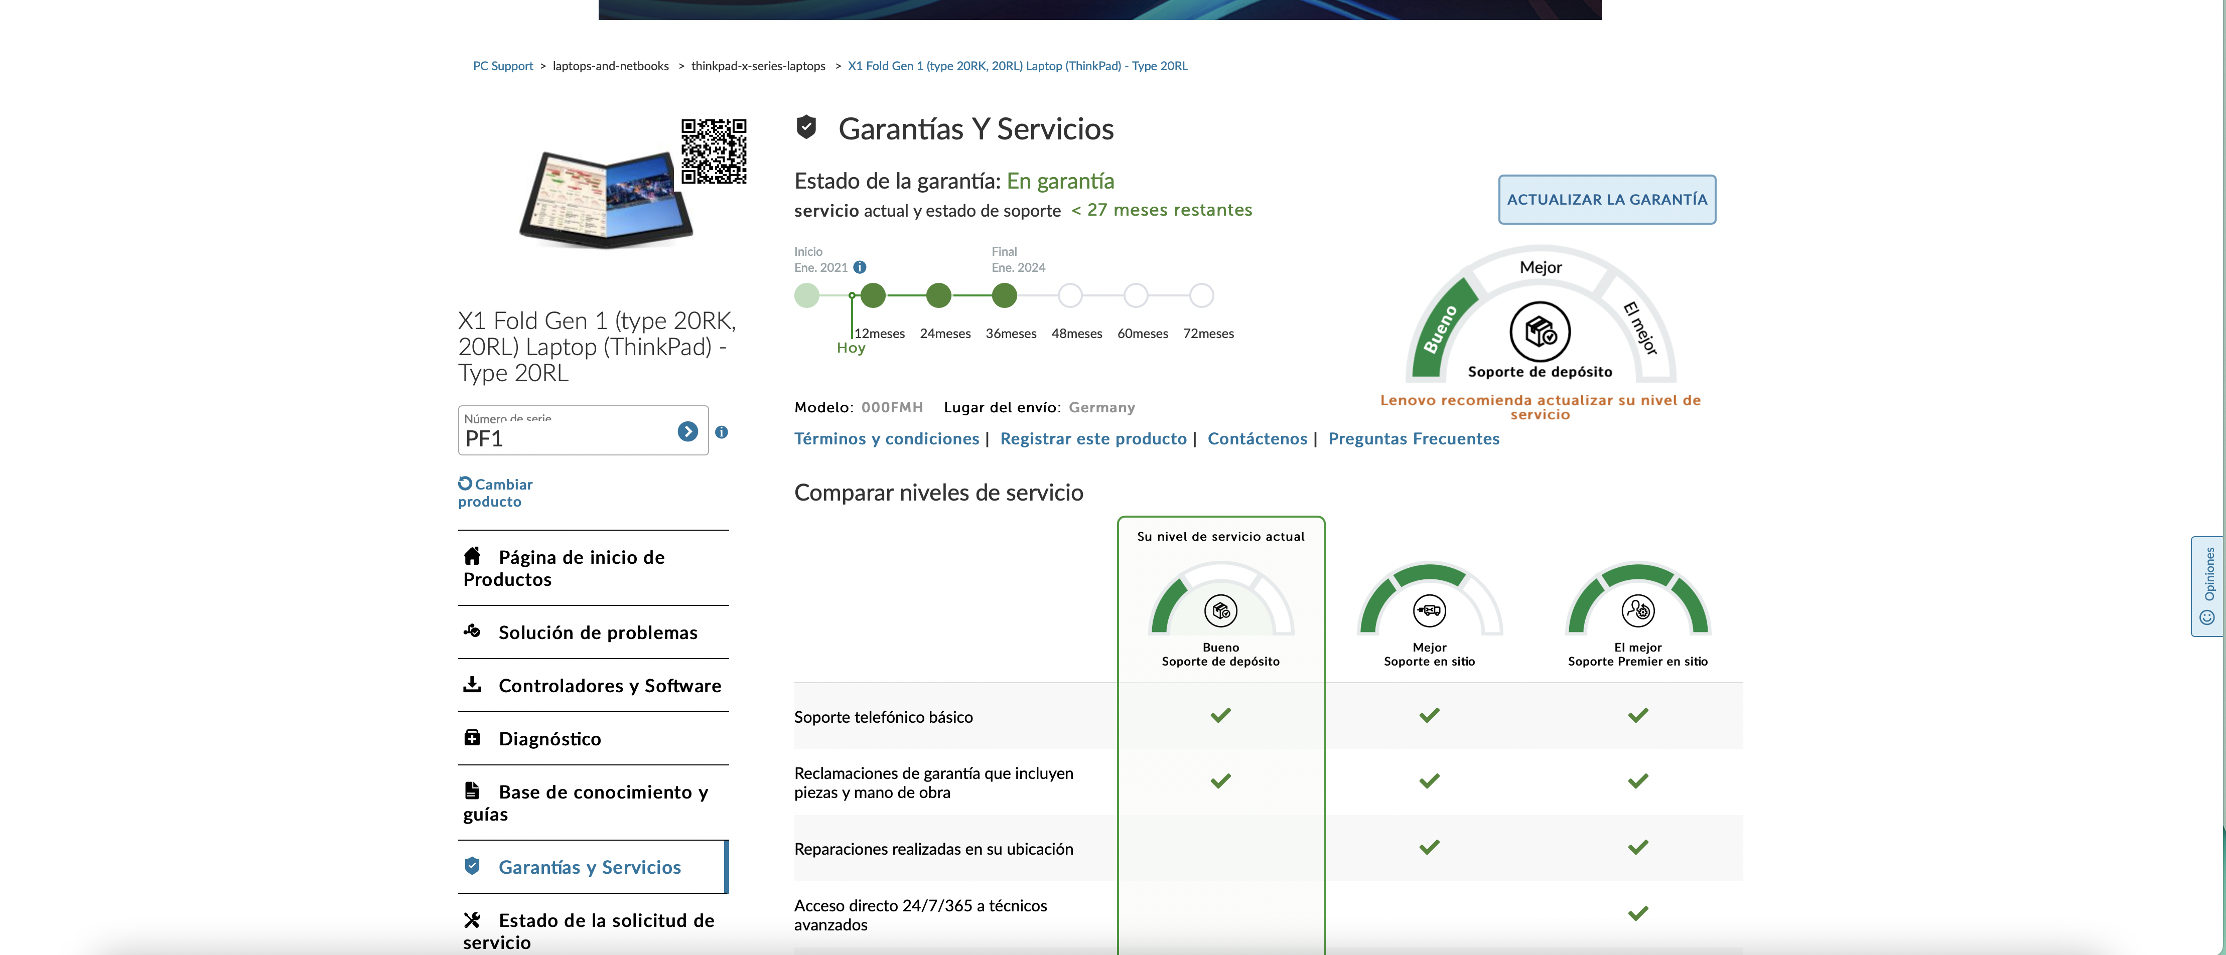Click the info icon next to Ene. 2021
The height and width of the screenshot is (955, 2226).
point(859,268)
